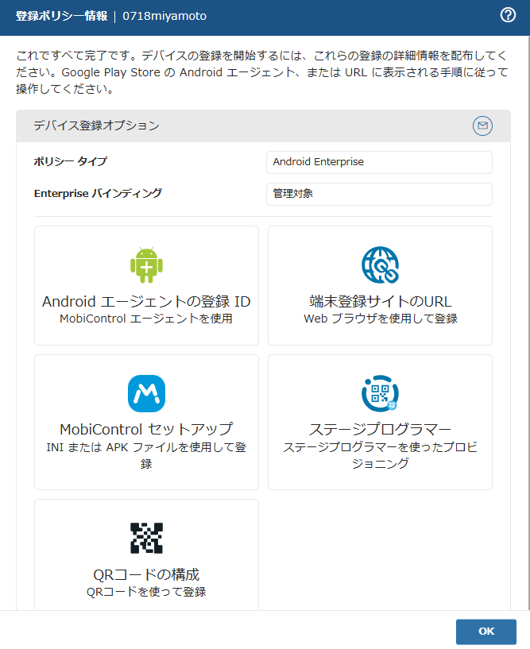Click QRコードを使って登録 subtitle
The image size is (530, 649).
click(x=146, y=592)
